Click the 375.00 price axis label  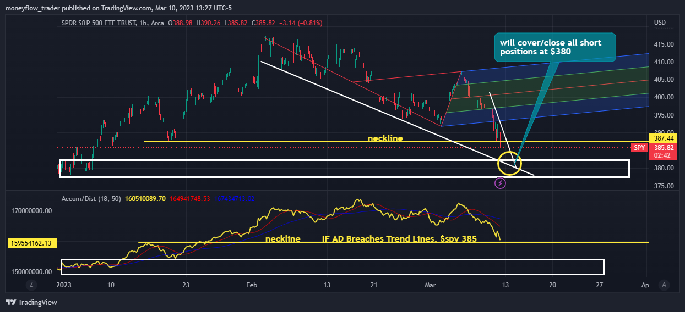pos(664,186)
